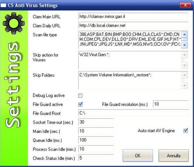Screen dimensions: 194x167
Task: Click the Queue Idle milliseconds field
Action: [96, 140]
